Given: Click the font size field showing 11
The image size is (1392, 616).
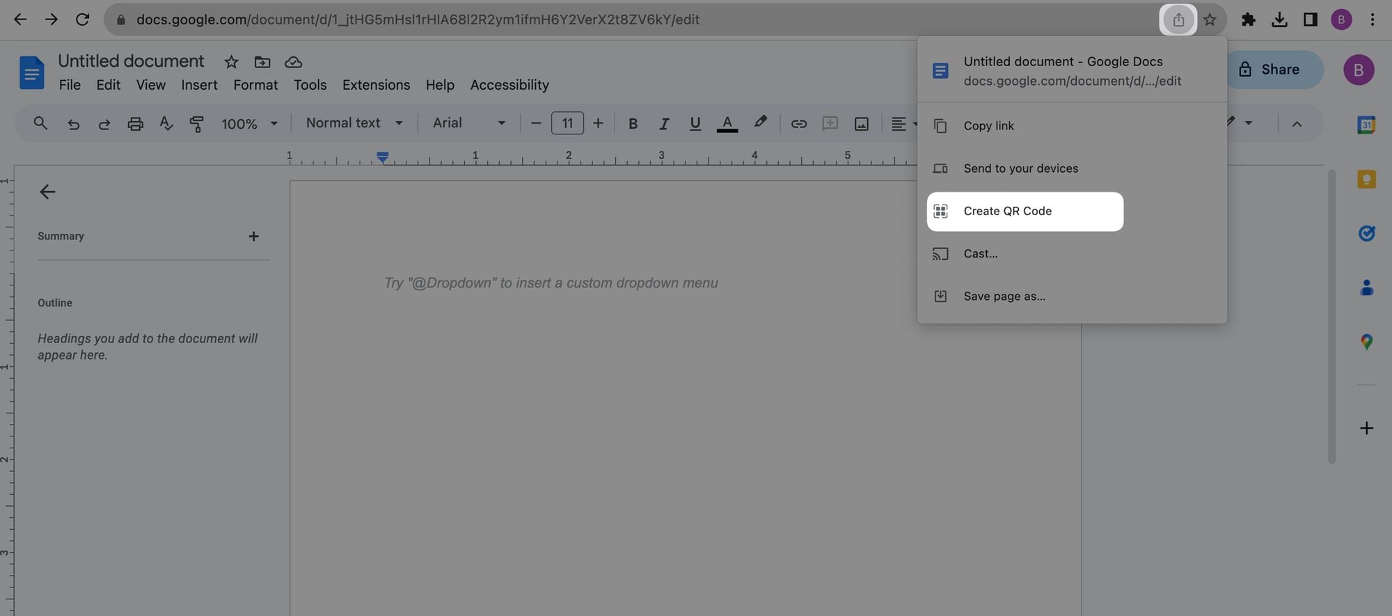Looking at the screenshot, I should click(567, 124).
